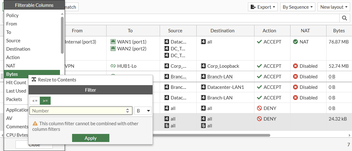Open the New layout dropdown

pyautogui.click(x=334, y=7)
